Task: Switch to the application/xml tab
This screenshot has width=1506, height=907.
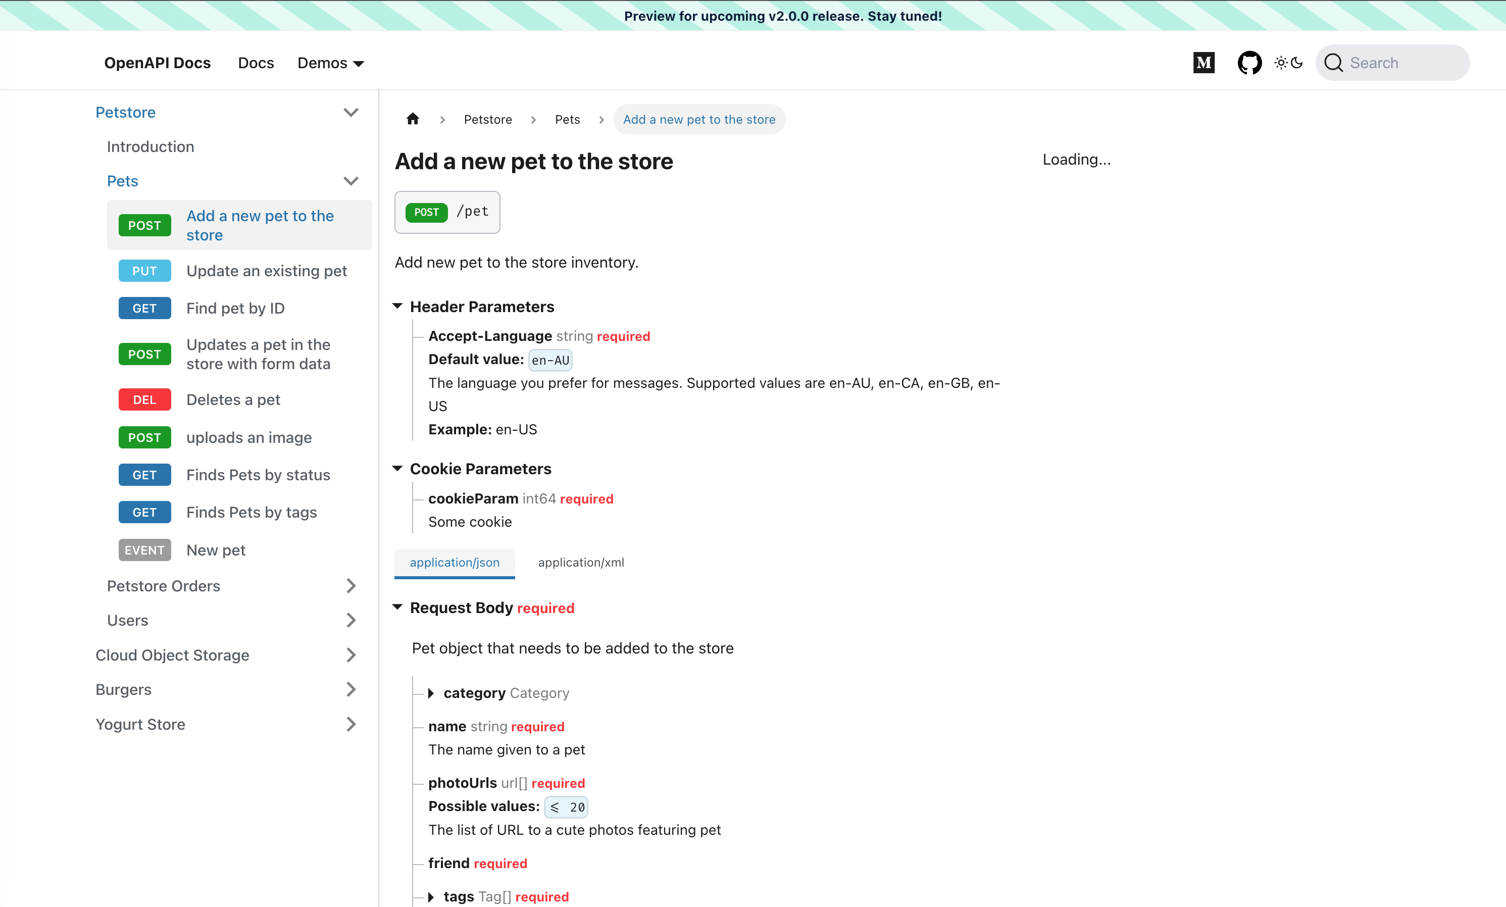Action: [581, 562]
